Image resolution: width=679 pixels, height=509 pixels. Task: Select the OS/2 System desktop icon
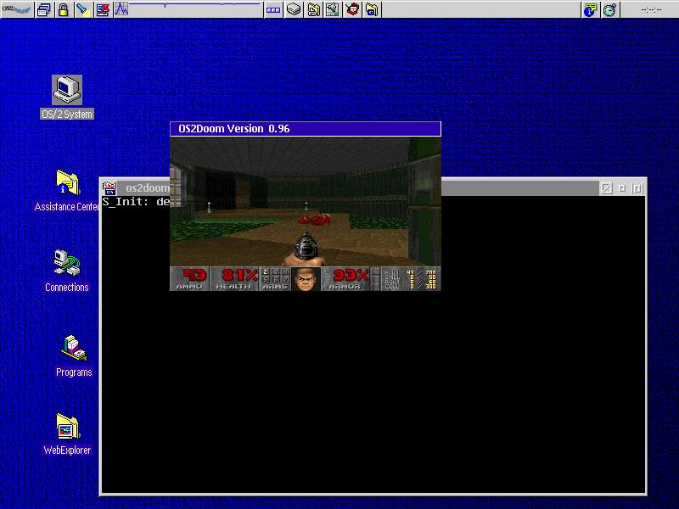[x=67, y=90]
